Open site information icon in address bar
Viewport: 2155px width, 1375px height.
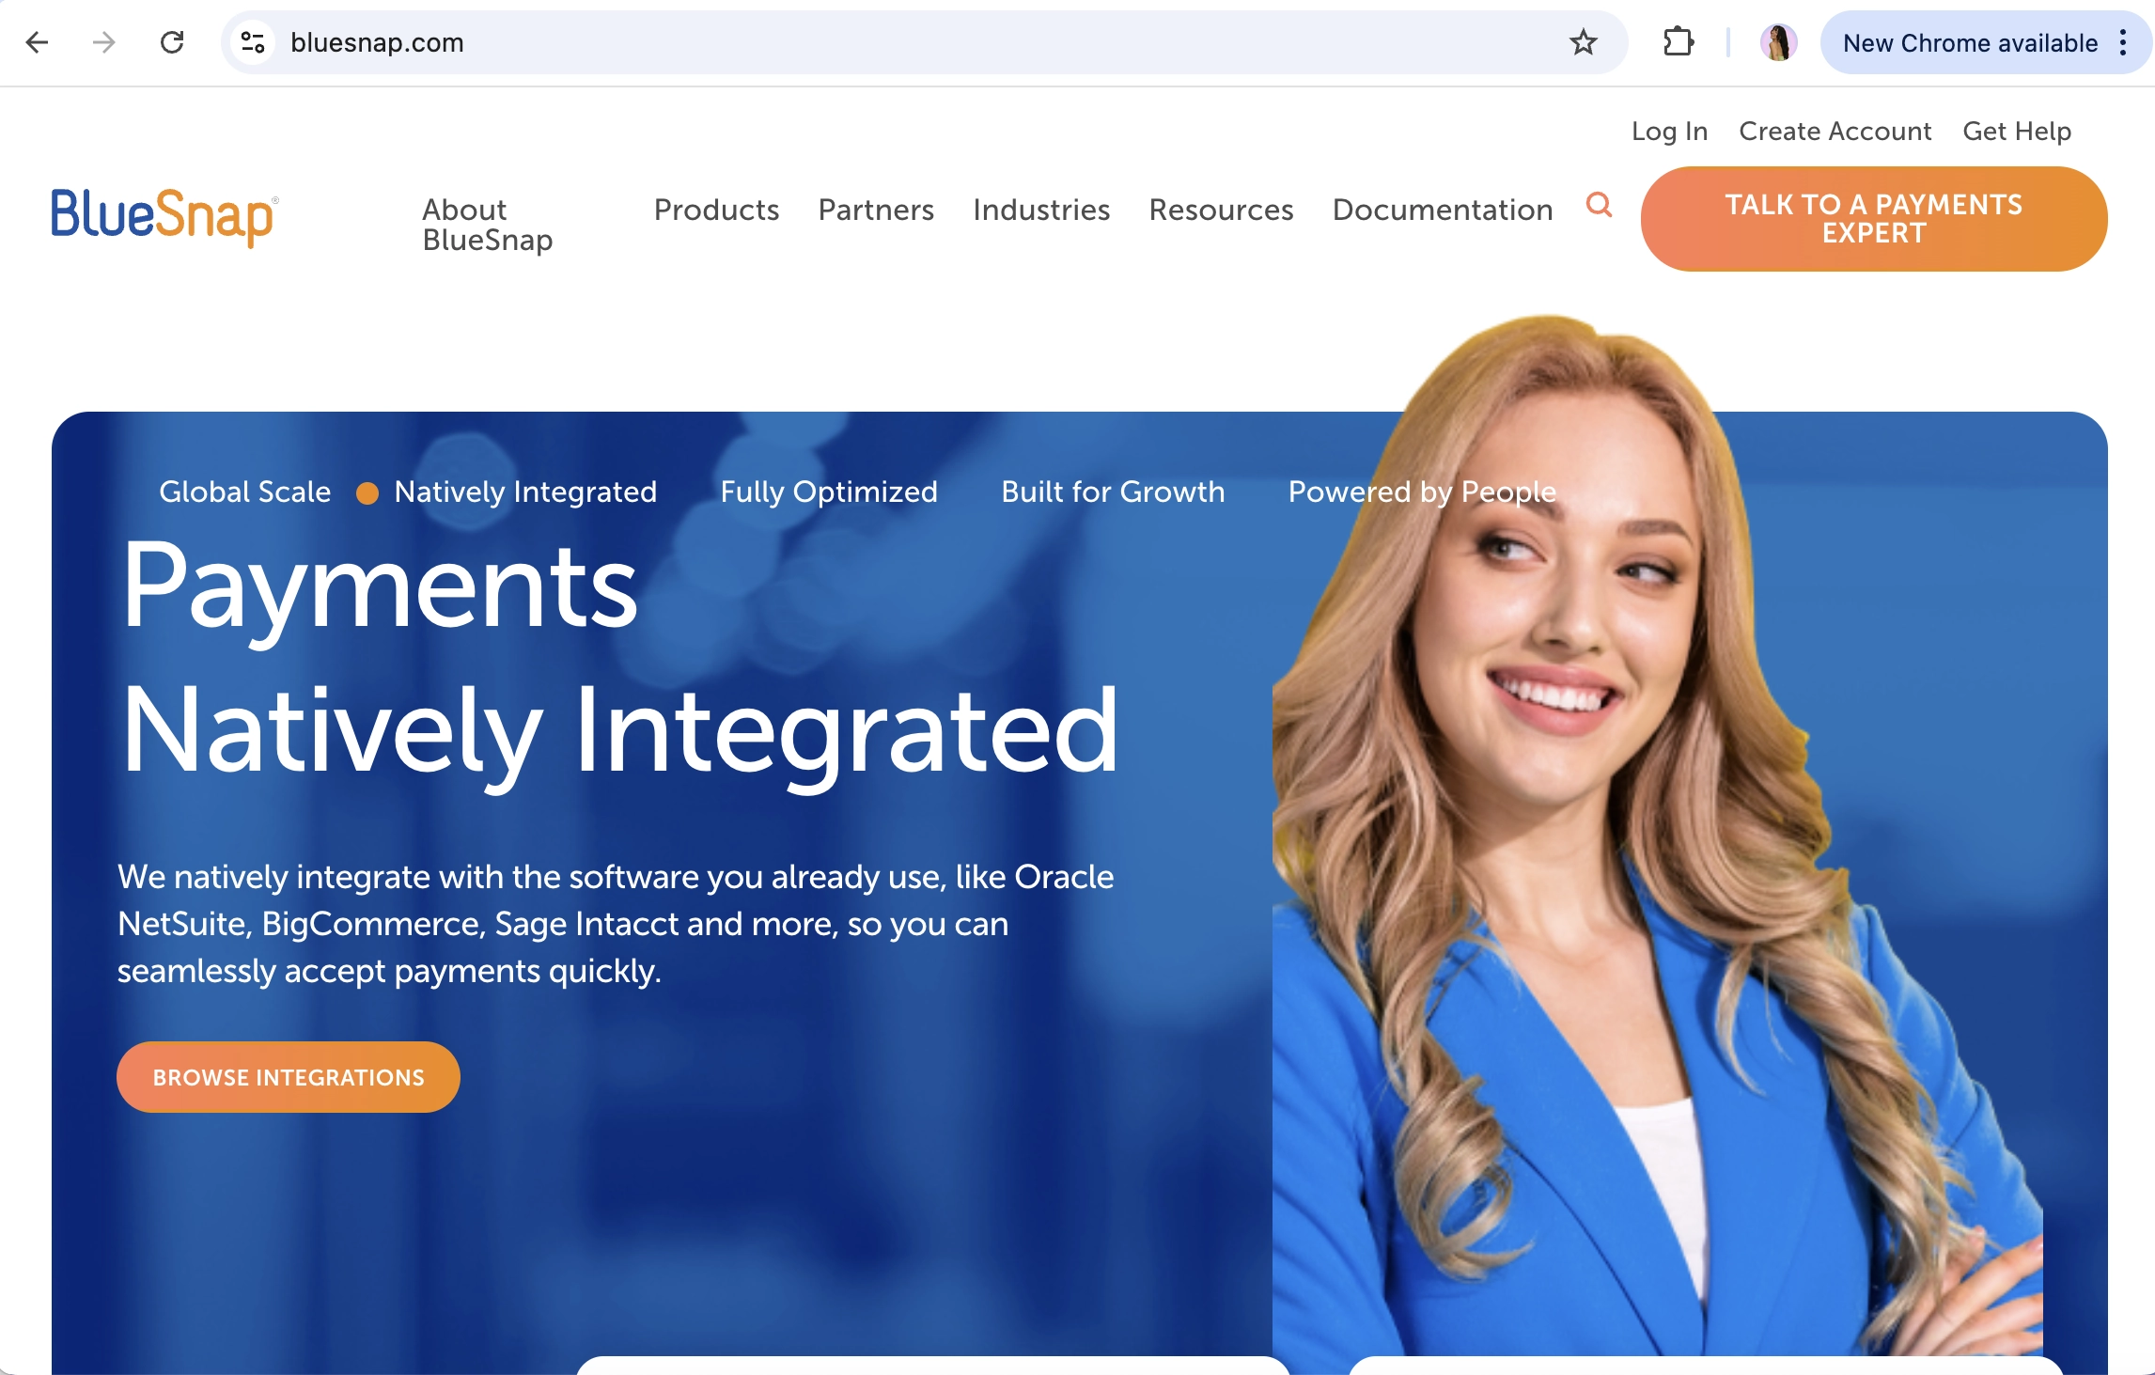(x=253, y=42)
